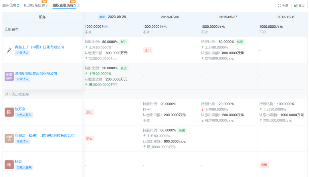Open 陈万金 shareholder link
This screenshot has width=309, height=177.
tap(20, 109)
